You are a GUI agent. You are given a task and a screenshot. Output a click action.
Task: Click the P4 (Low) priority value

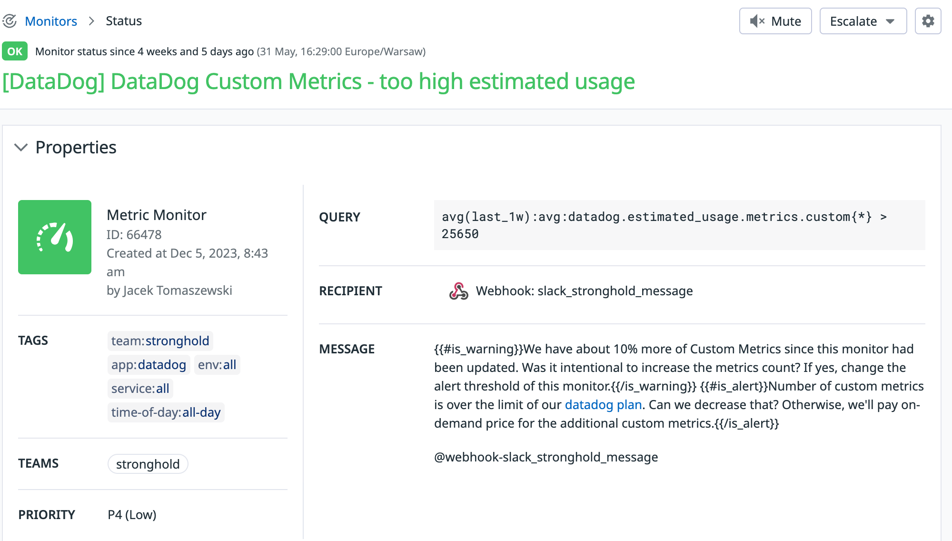[x=132, y=515]
